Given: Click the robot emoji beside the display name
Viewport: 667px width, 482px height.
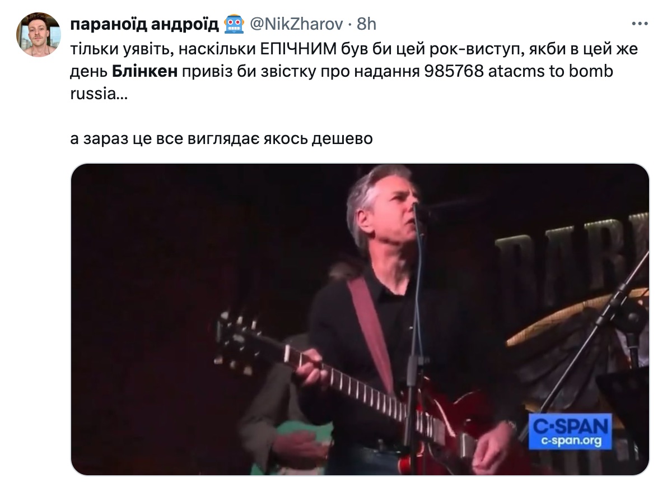Looking at the screenshot, I should tap(234, 24).
